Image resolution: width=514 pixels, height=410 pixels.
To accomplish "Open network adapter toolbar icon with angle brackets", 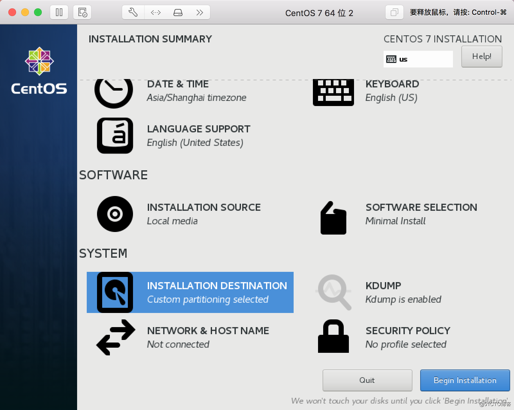I will point(155,13).
